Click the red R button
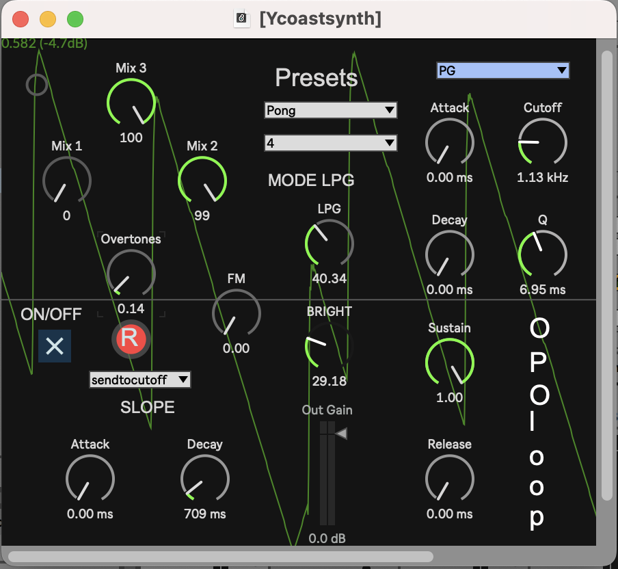This screenshot has height=569, width=618. click(131, 339)
